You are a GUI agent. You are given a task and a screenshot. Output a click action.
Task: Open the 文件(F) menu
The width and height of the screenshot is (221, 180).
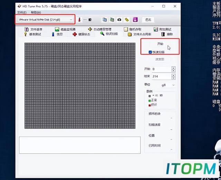pyautogui.click(x=22, y=12)
